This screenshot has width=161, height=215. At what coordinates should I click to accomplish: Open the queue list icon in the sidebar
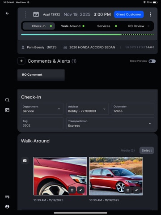coord(7,197)
